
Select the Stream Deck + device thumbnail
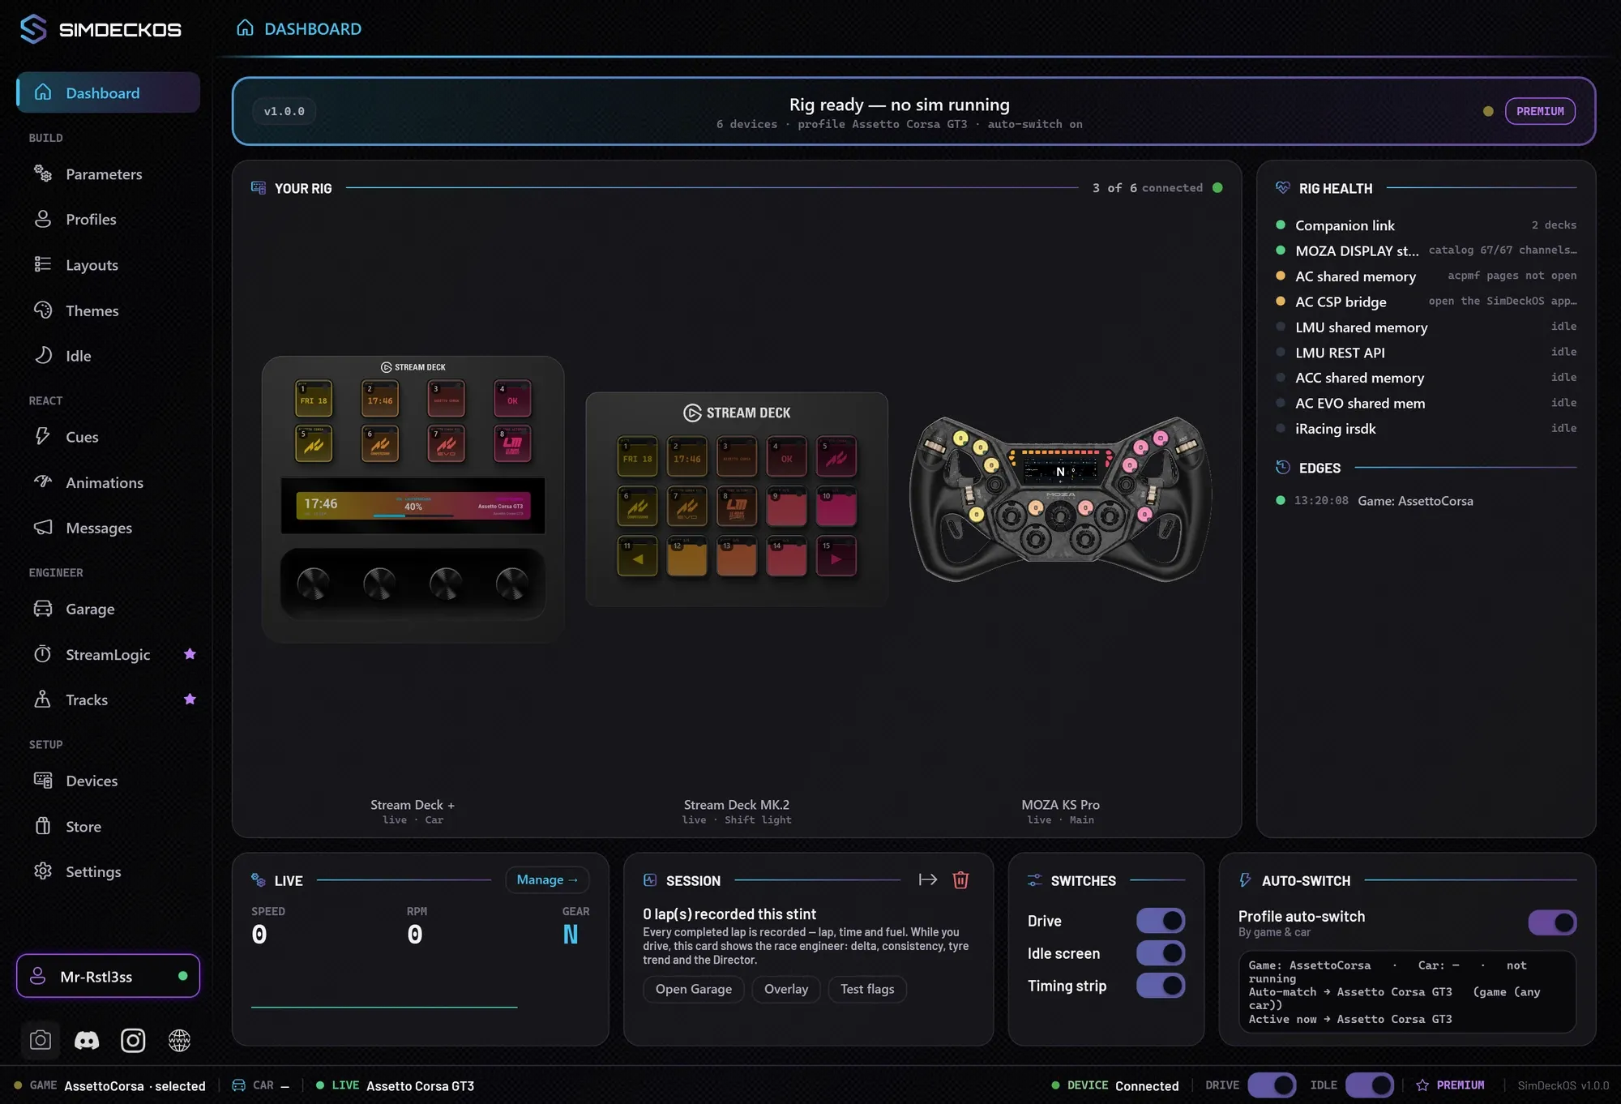(413, 499)
